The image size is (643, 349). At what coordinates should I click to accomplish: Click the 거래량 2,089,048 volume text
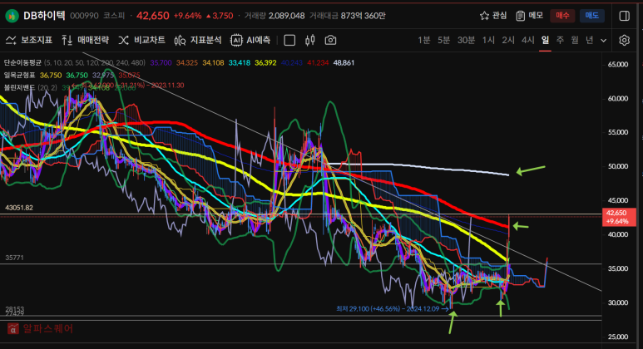coord(275,16)
